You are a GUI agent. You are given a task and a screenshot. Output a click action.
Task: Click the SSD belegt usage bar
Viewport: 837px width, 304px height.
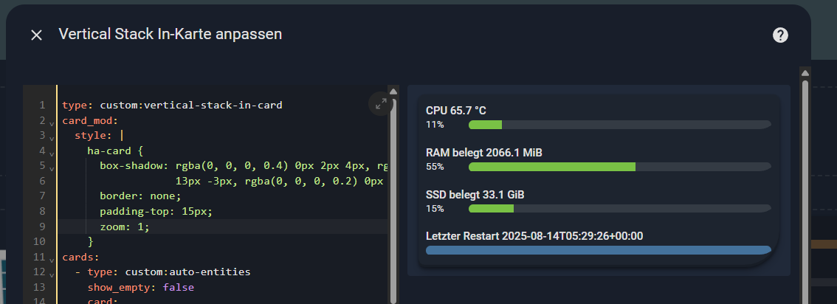click(x=619, y=209)
